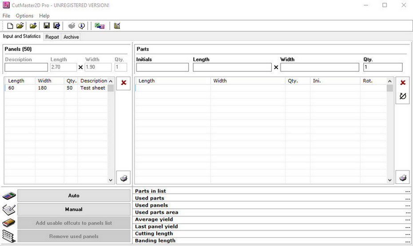Print the panels list with printer icon

(123, 178)
